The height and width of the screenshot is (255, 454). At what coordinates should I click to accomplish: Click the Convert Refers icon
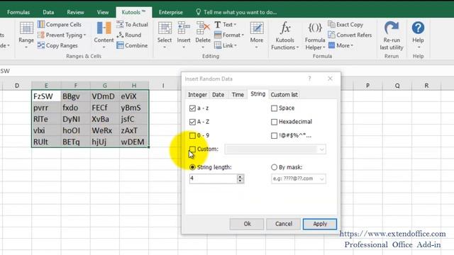click(x=331, y=35)
